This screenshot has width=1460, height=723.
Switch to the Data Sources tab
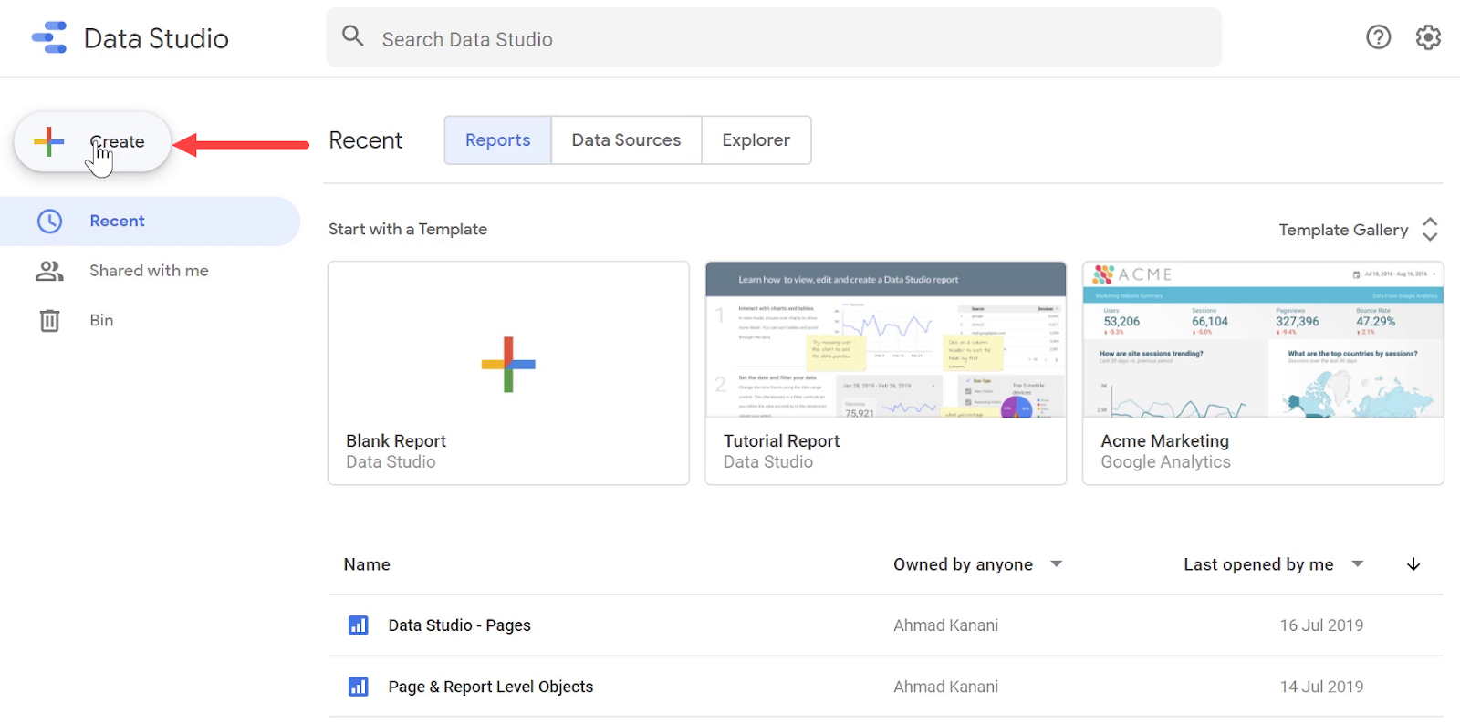coord(627,140)
